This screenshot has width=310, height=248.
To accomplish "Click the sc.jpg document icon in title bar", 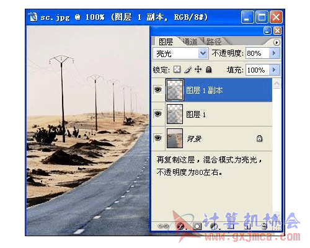I will point(33,17).
